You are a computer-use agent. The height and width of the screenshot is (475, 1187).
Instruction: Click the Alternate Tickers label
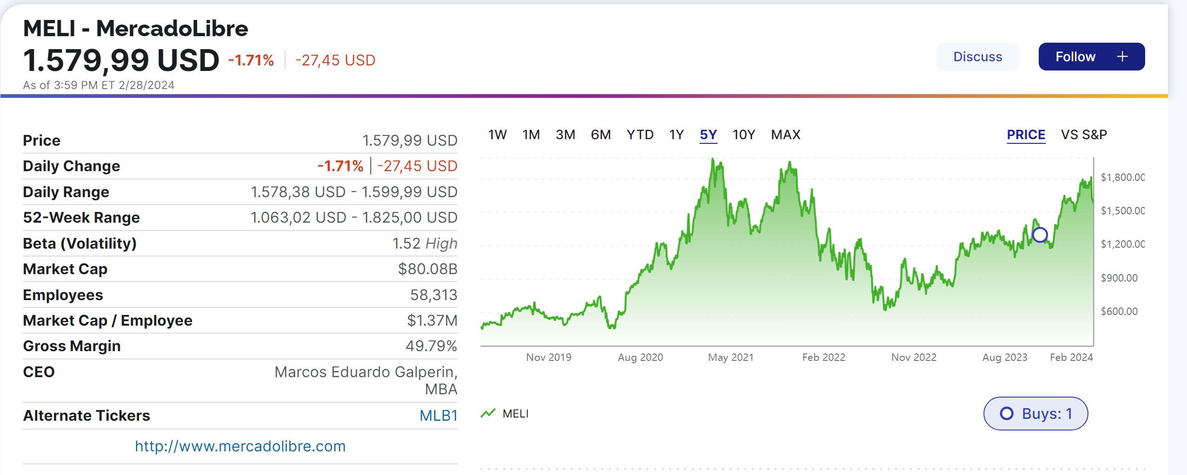pyautogui.click(x=86, y=416)
